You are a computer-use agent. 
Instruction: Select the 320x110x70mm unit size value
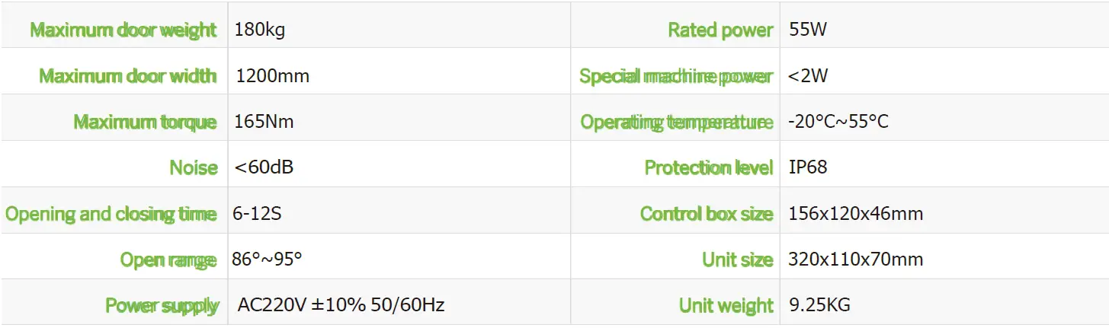pos(856,260)
